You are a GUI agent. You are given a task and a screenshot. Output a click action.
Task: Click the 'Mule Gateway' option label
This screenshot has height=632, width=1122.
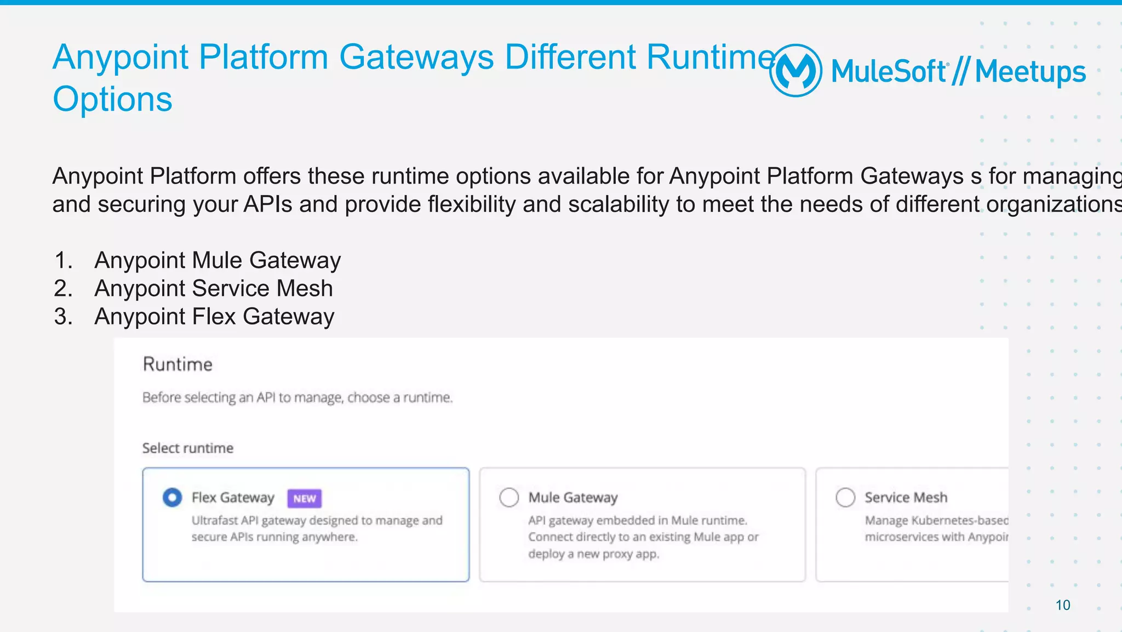pyautogui.click(x=573, y=497)
